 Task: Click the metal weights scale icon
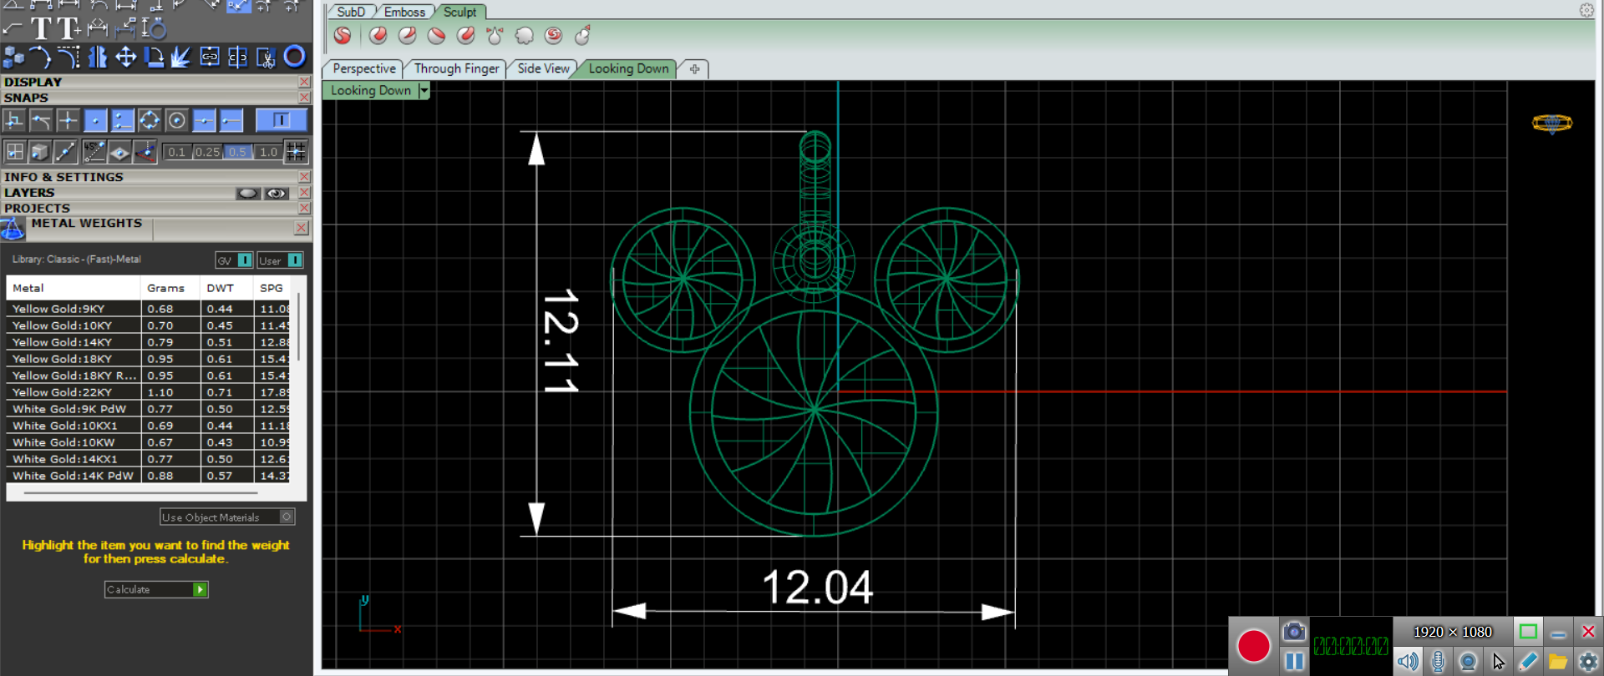13,228
